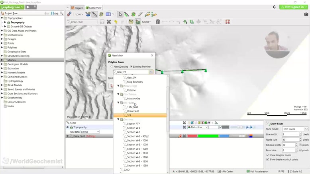Image resolution: width=310 pixels, height=174 pixels.
Task: Click the Not signed in button
Action: click(294, 7)
